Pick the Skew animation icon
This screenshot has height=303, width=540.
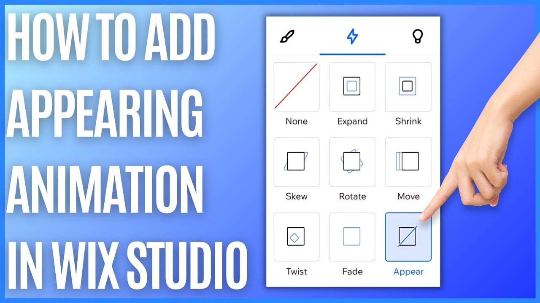point(297,162)
